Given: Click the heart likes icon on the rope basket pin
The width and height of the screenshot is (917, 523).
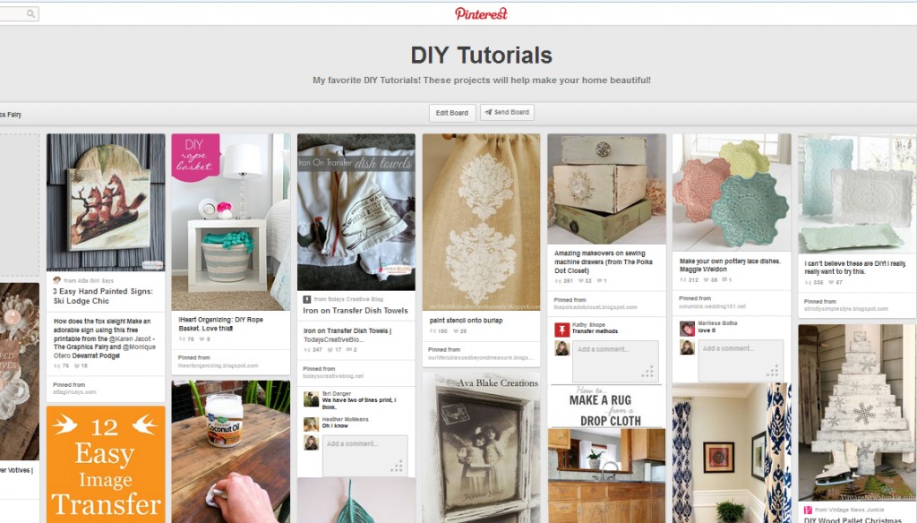Looking at the screenshot, I should (x=201, y=339).
